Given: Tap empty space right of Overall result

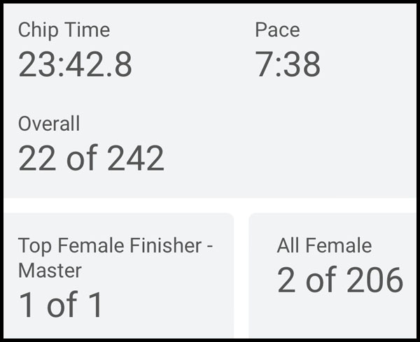Looking at the screenshot, I should 294,154.
